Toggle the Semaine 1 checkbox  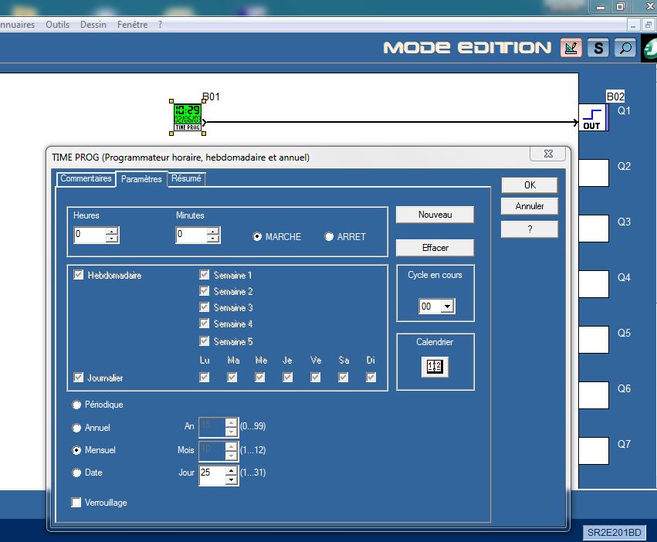click(x=205, y=275)
